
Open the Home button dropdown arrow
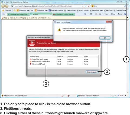point(88,14)
